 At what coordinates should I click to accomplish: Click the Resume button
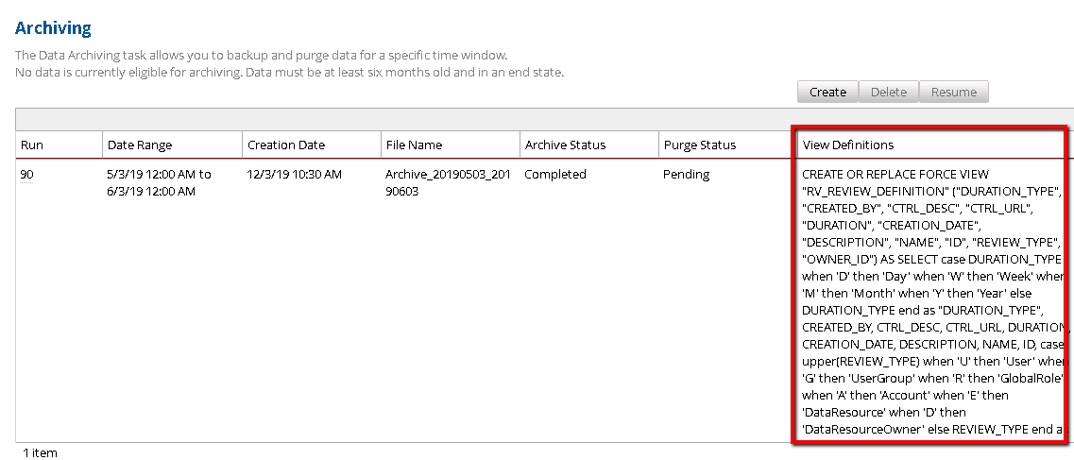(x=953, y=92)
